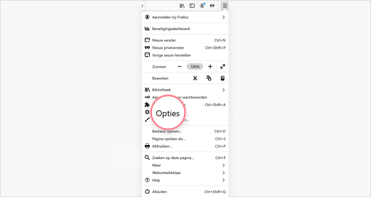This screenshot has height=197, width=371.
Task: Expand the Webontwikkelaar submenu arrow
Action: 224,173
